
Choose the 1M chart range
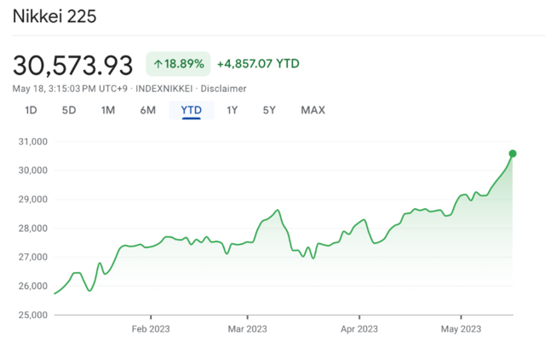(108, 110)
